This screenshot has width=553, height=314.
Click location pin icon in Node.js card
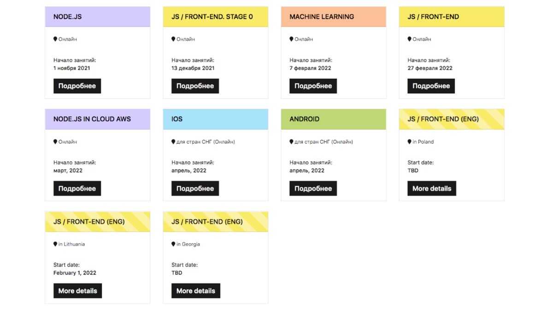(55, 39)
